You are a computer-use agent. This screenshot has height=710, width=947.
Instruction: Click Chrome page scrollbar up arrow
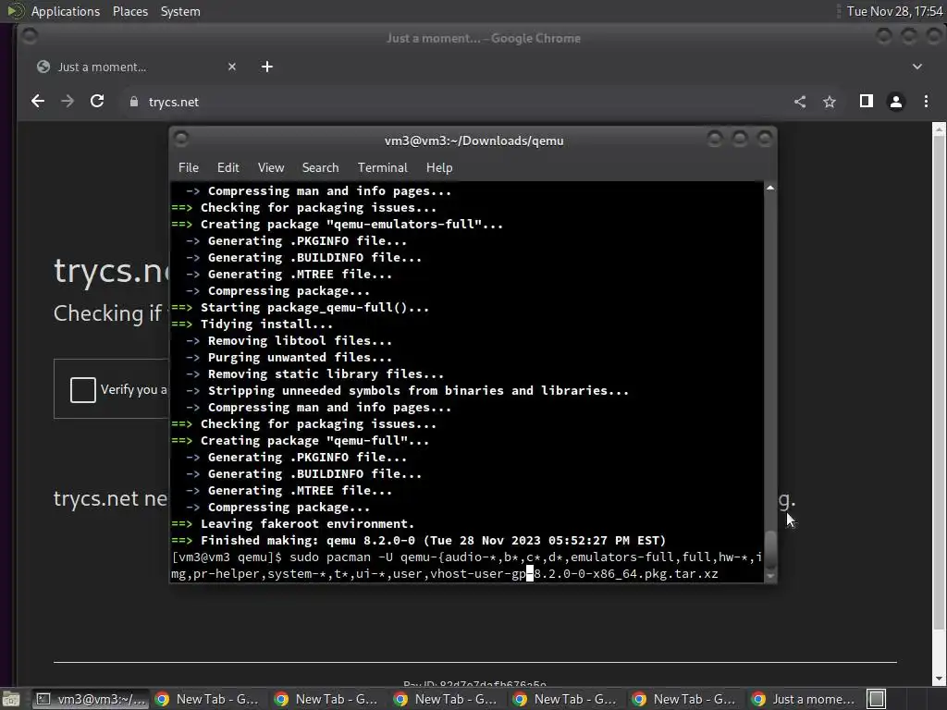pyautogui.click(x=940, y=129)
